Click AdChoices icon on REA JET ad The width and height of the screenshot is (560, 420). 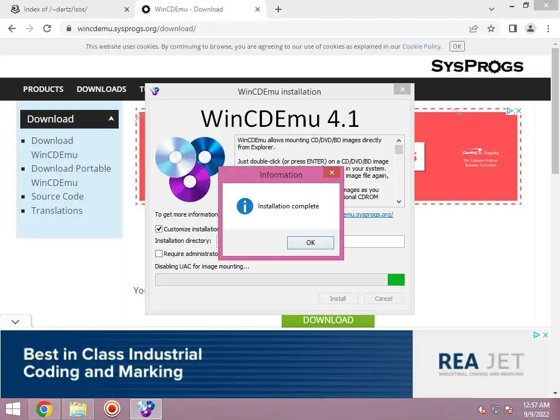tap(536, 335)
